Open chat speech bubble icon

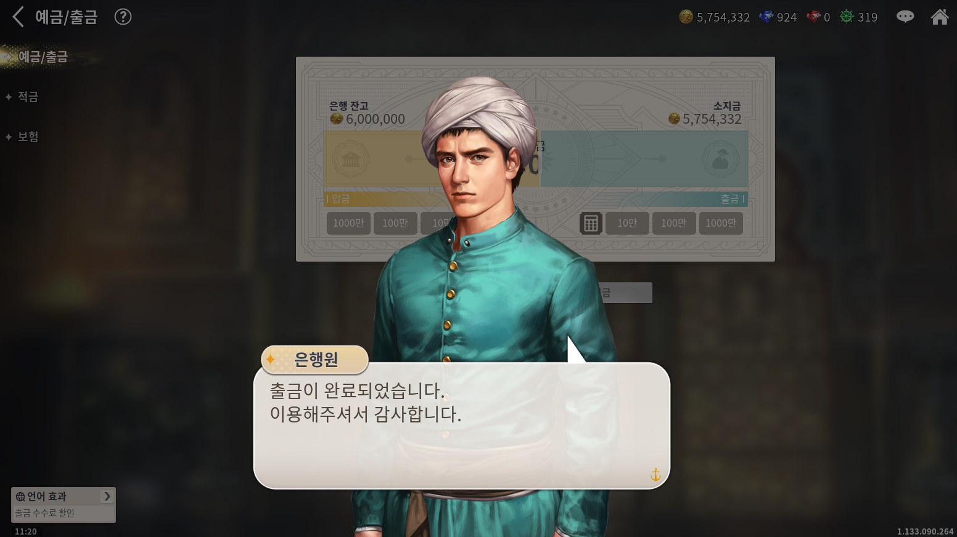click(x=905, y=17)
